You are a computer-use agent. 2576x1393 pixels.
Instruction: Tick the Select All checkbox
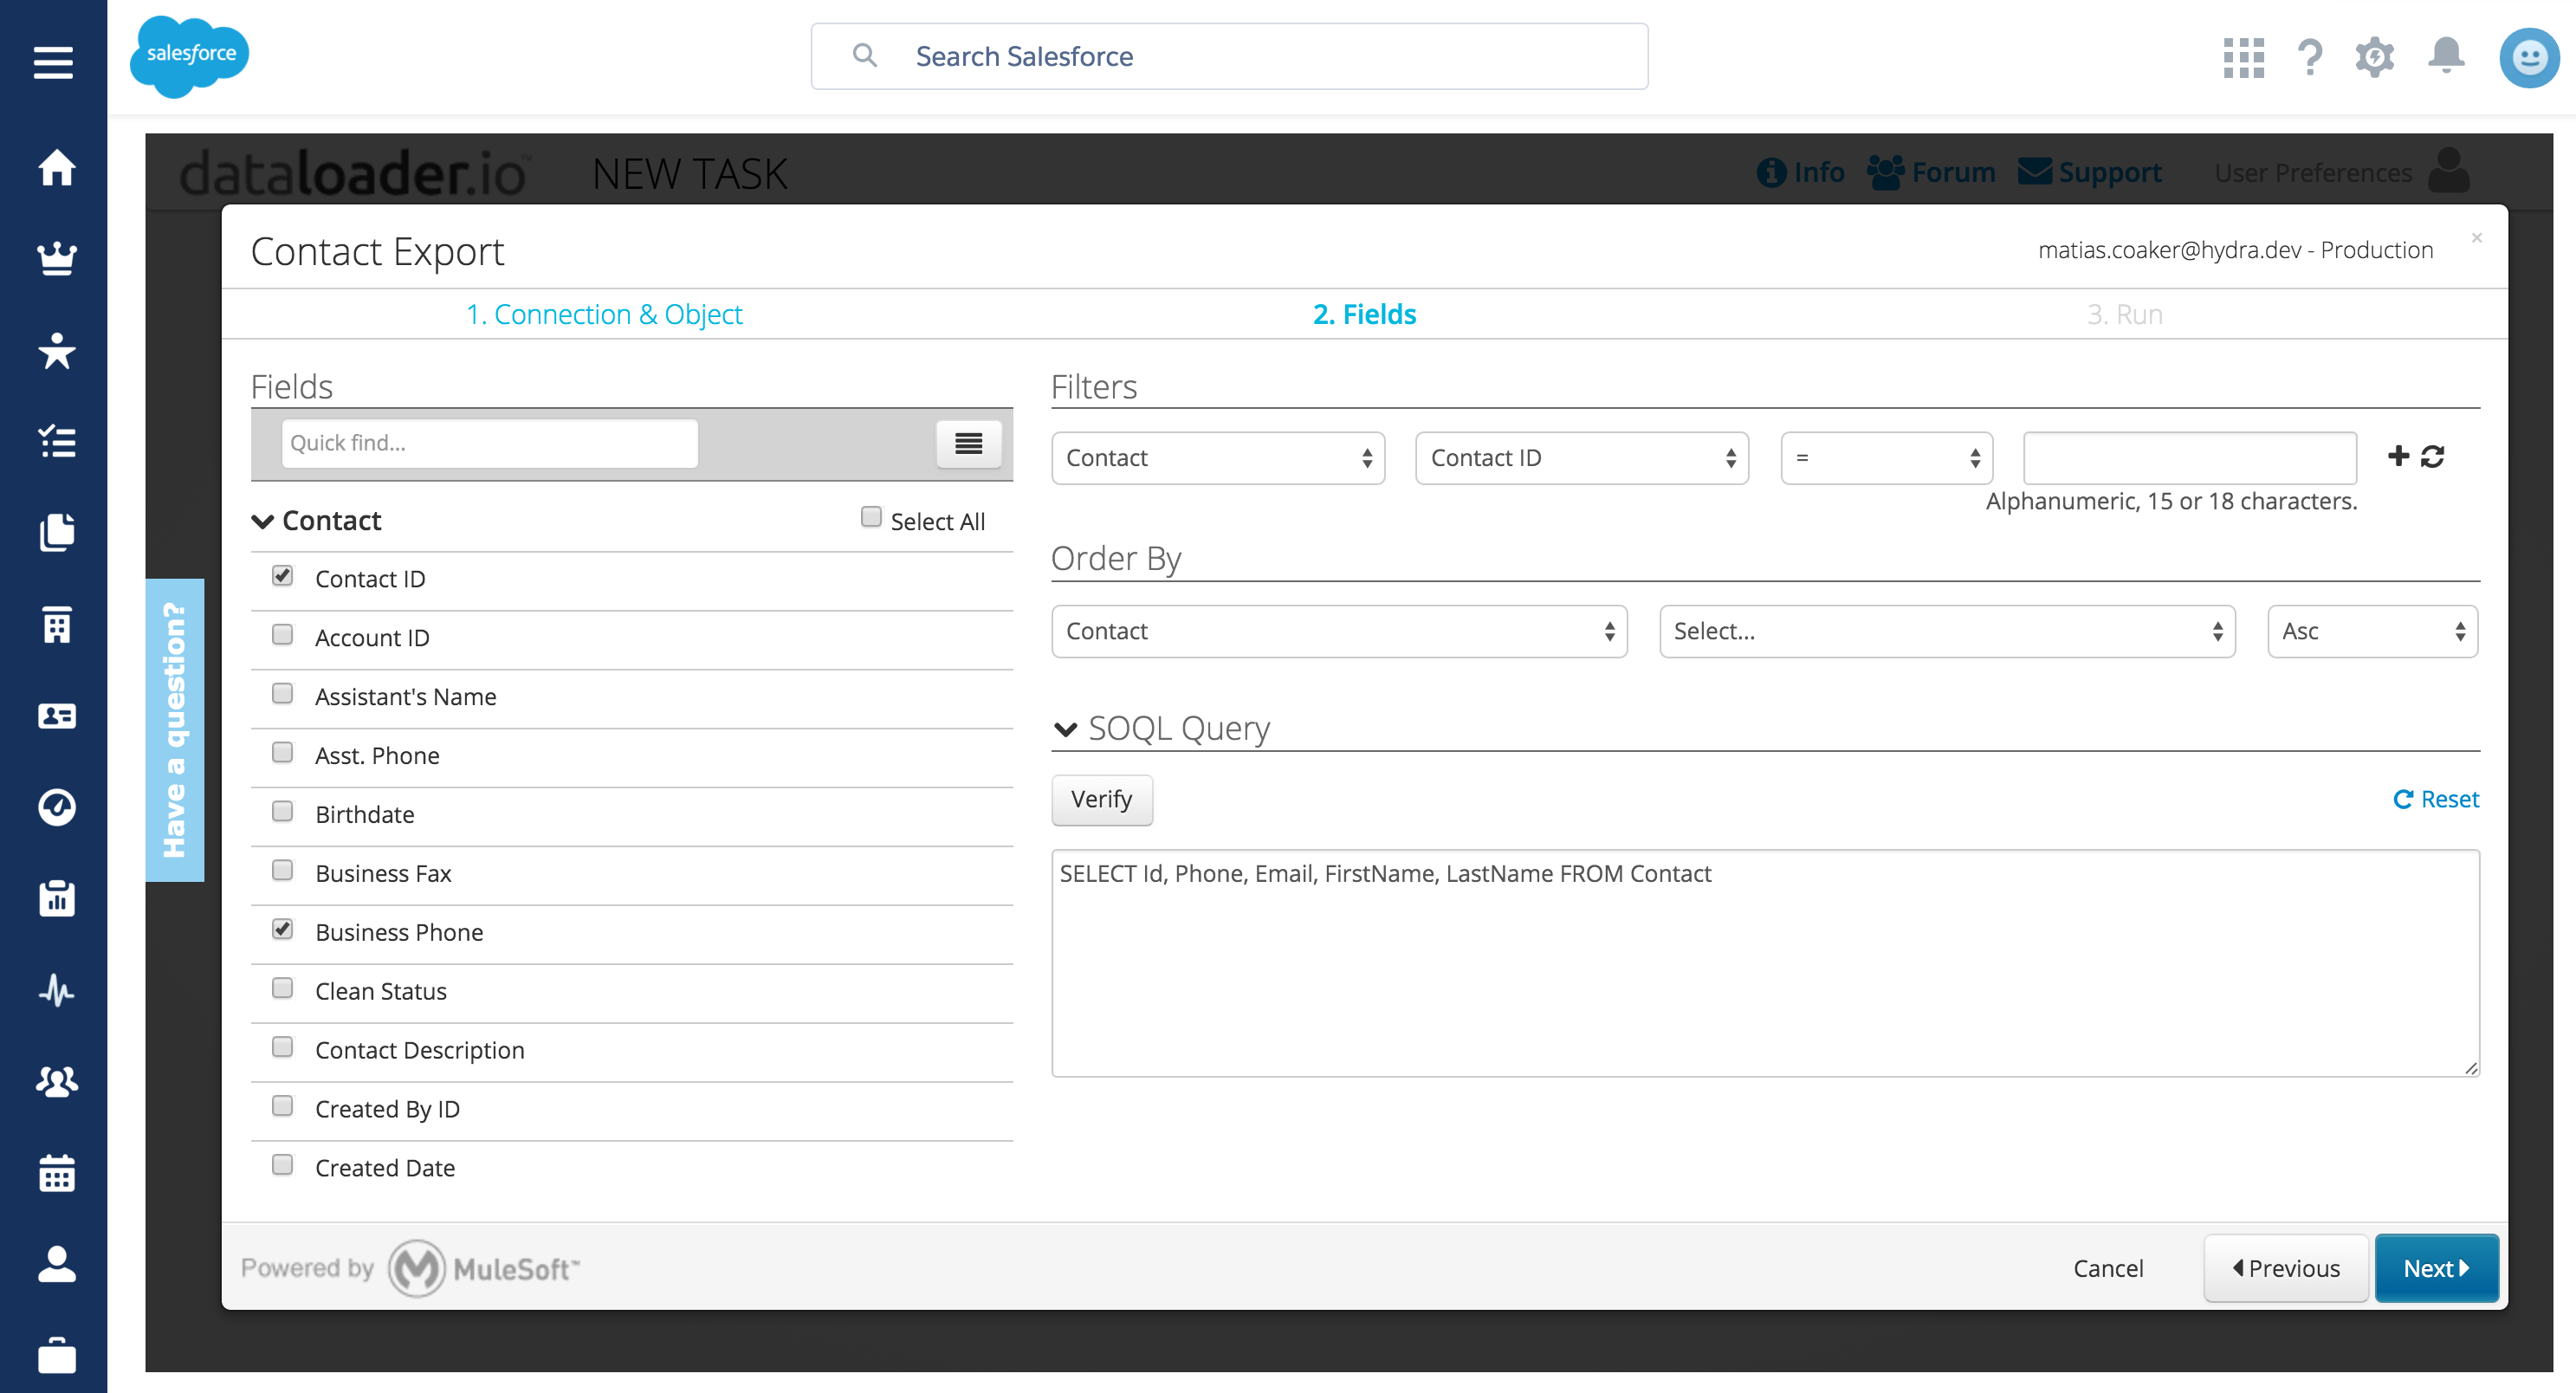coord(871,517)
